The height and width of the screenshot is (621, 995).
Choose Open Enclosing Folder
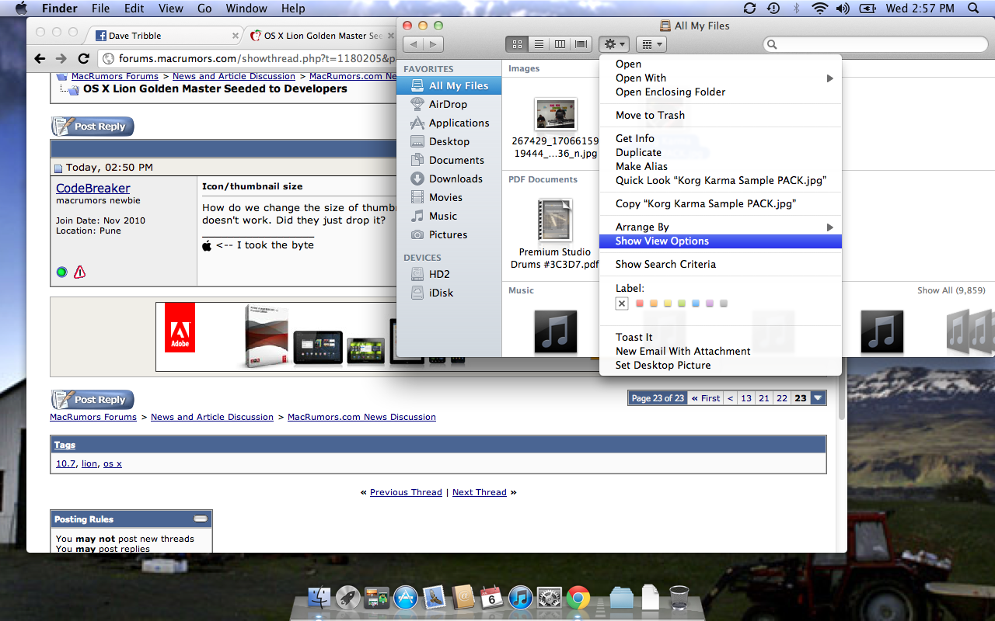721,92
